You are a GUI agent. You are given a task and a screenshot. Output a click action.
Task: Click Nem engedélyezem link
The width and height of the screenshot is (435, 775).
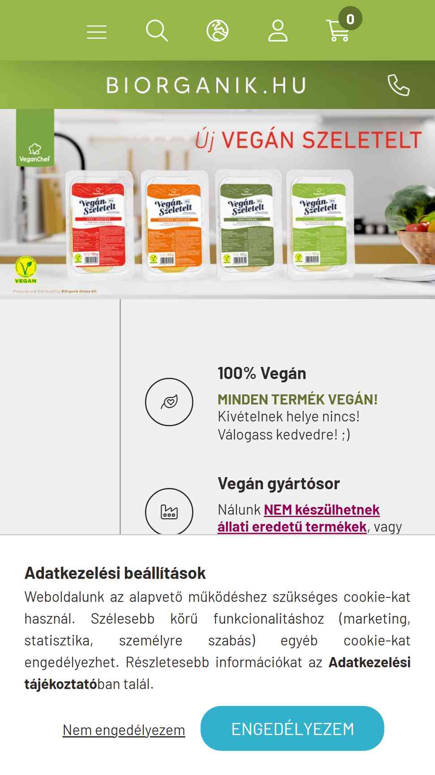click(124, 730)
